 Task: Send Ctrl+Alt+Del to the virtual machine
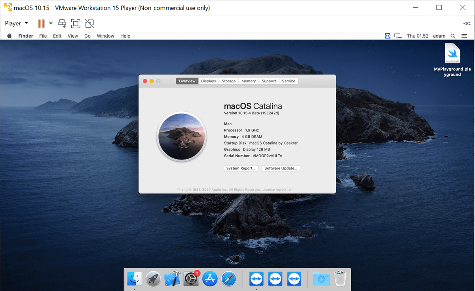[x=62, y=23]
